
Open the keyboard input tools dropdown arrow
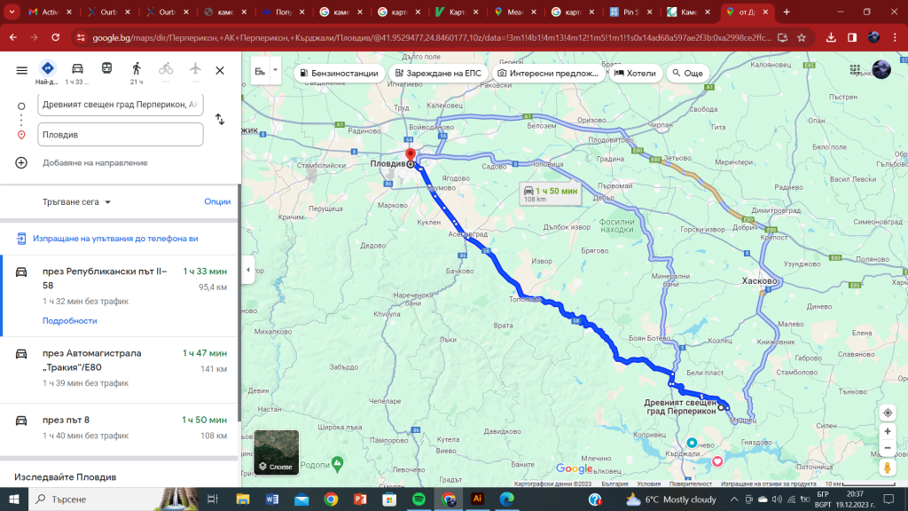coord(276,70)
